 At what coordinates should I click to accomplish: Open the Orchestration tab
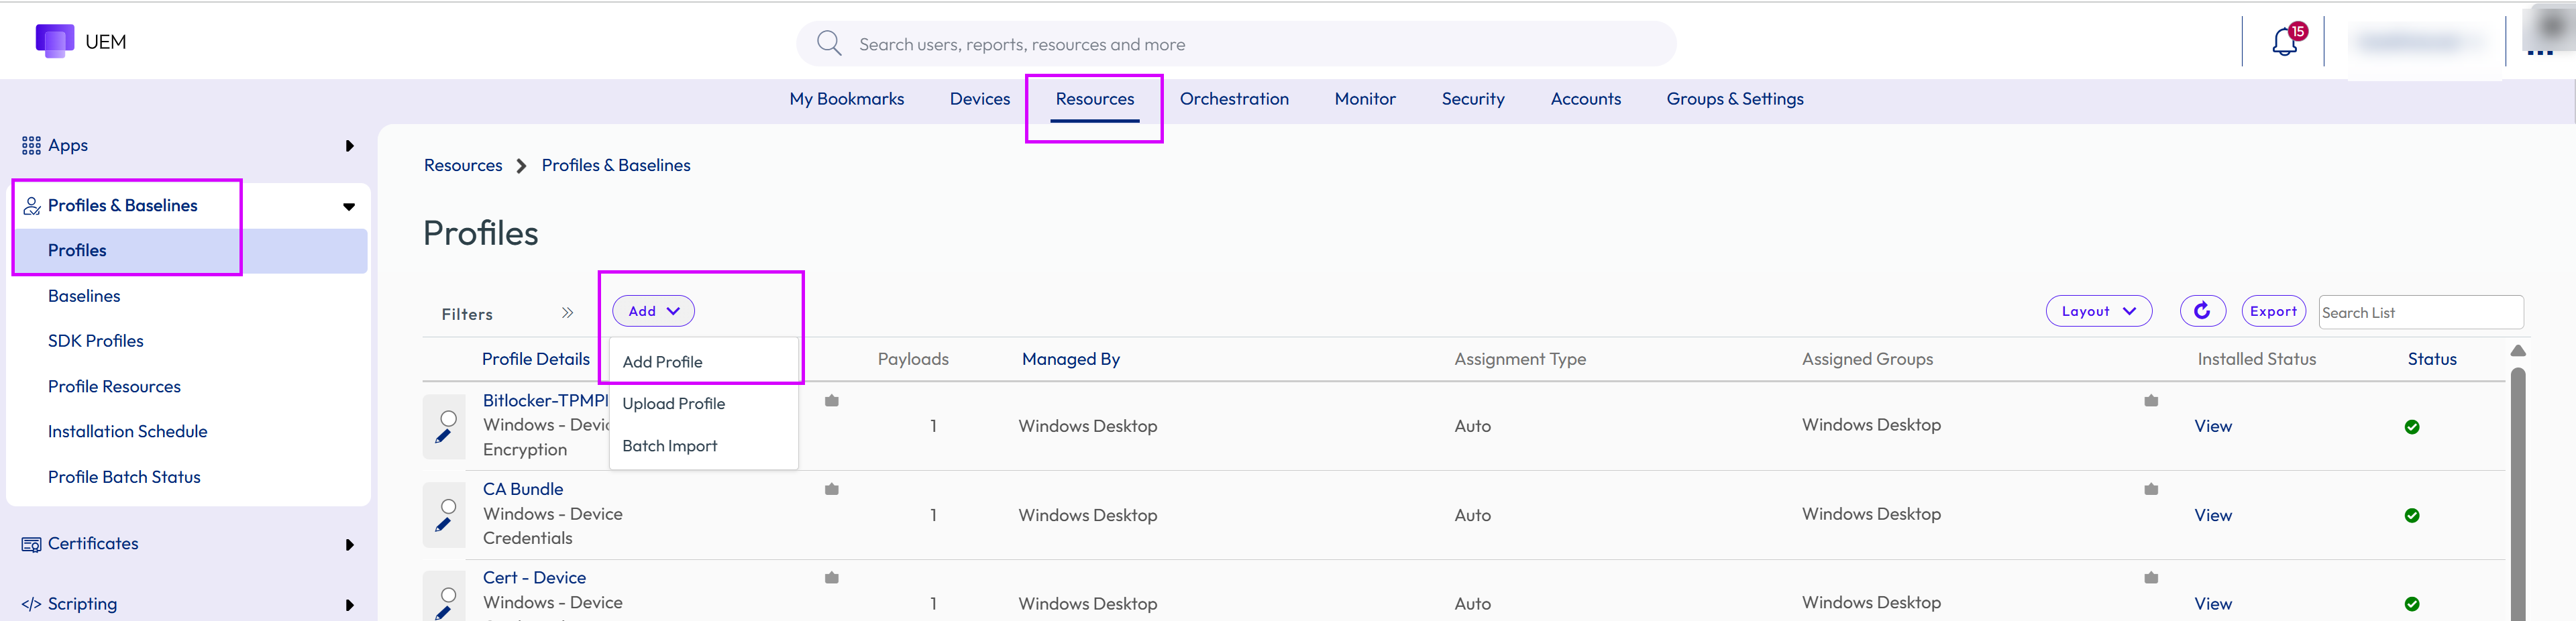(x=1234, y=99)
